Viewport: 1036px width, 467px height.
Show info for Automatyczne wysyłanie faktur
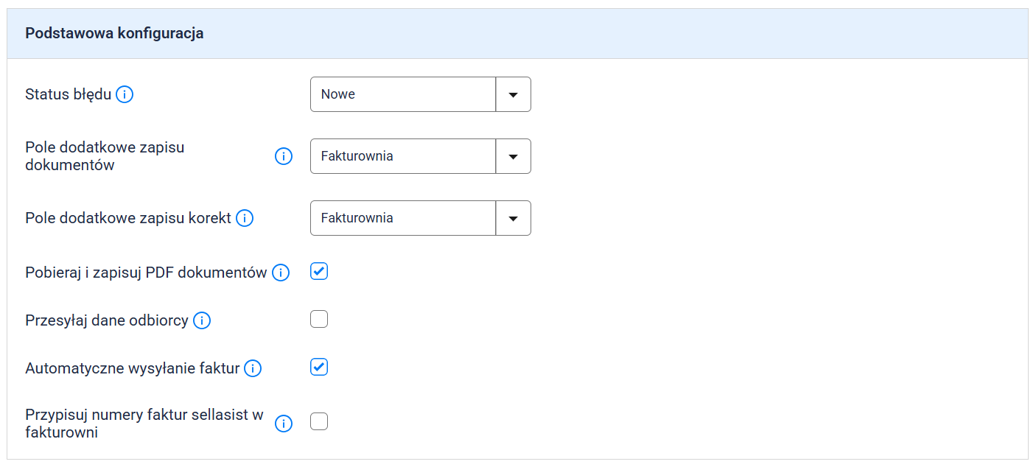coord(253,368)
